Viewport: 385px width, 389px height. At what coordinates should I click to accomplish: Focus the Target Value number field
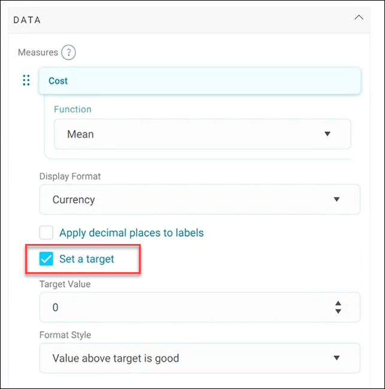click(x=199, y=307)
